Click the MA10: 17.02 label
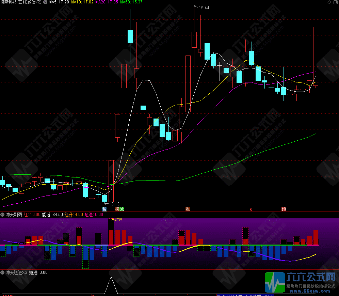The image size is (339, 296). [82, 2]
